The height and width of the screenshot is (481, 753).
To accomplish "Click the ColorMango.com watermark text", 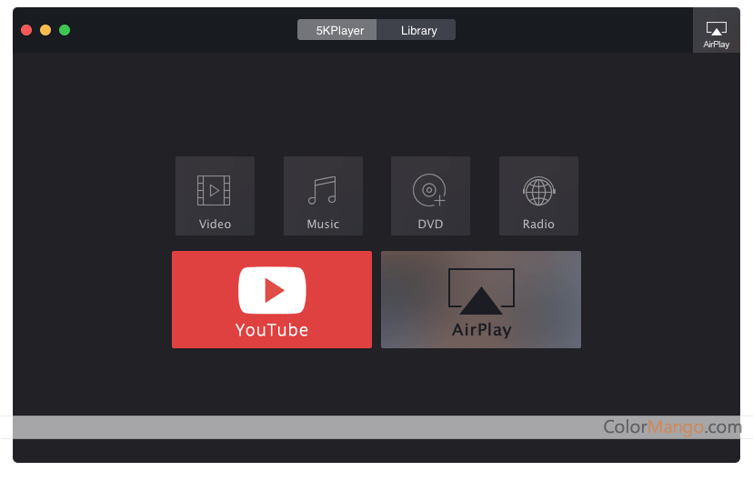I will [672, 426].
